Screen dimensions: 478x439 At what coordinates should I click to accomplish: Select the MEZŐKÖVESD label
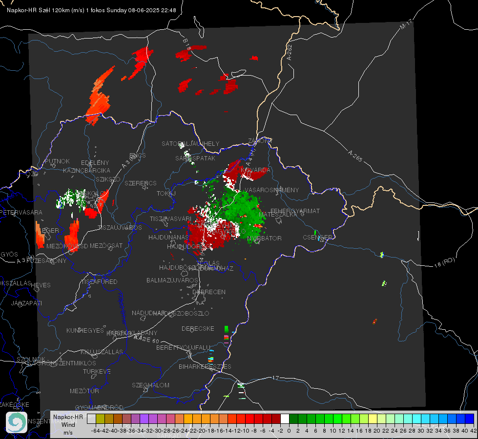[67, 246]
